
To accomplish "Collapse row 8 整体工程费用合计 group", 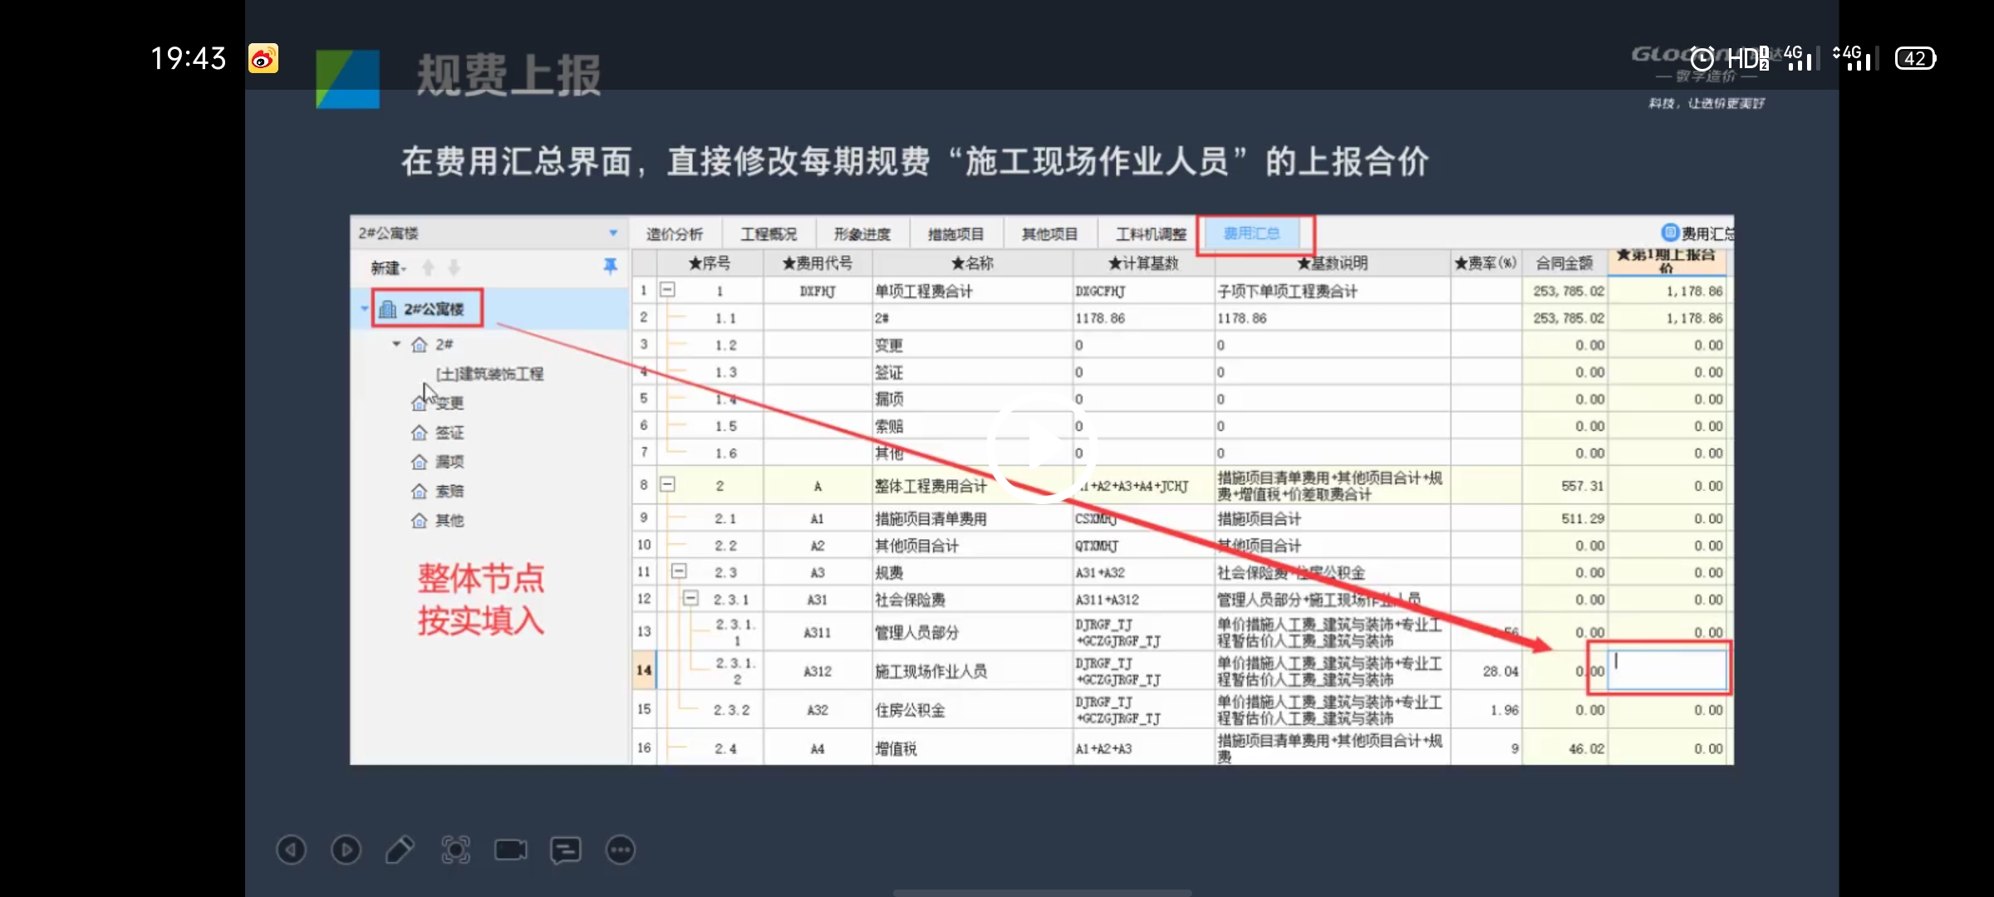I will click(667, 484).
